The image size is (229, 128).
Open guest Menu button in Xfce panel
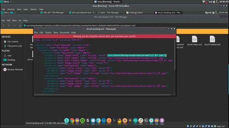(x=5, y=13)
